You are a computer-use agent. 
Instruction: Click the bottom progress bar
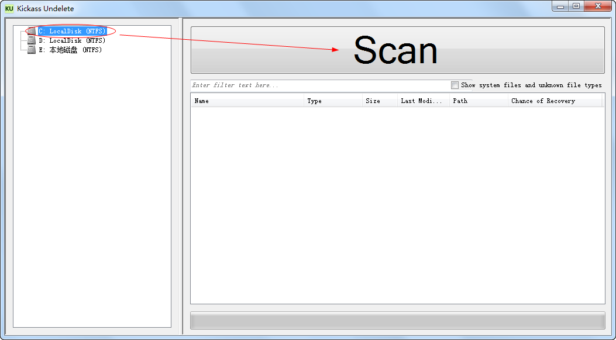[x=397, y=321]
